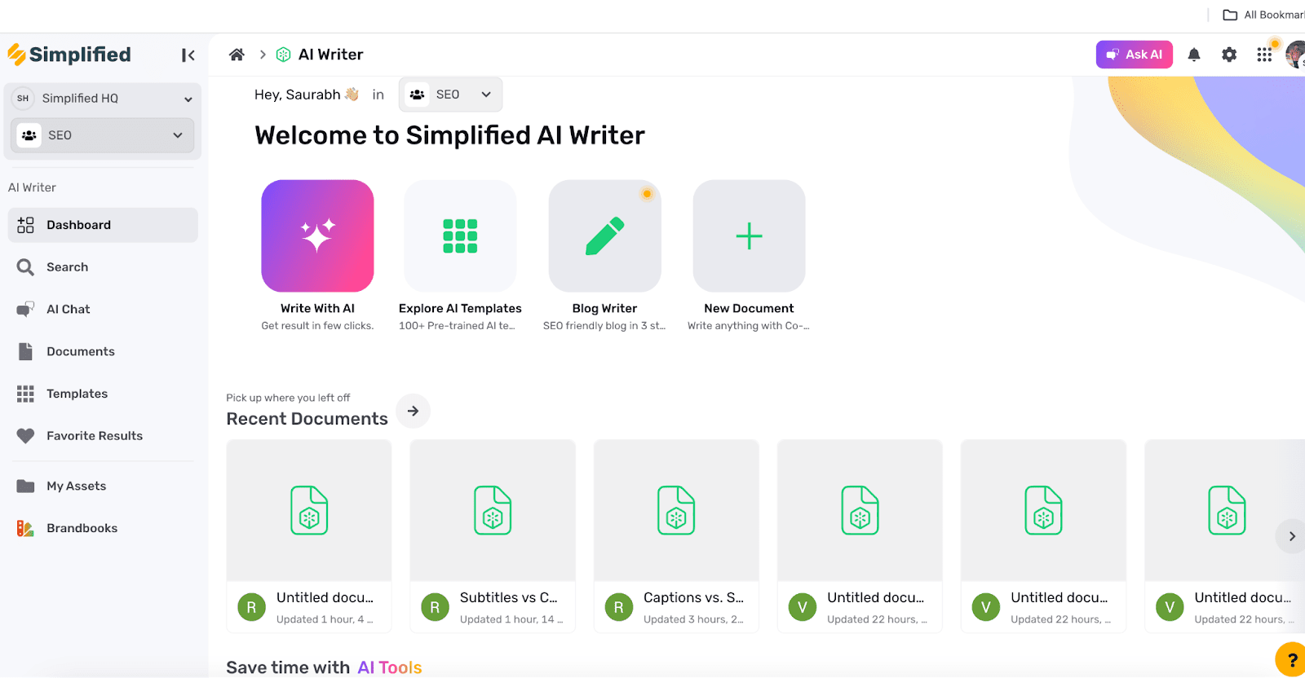
Task: Open the Captions vs. S... document thumbnail
Action: pyautogui.click(x=676, y=511)
